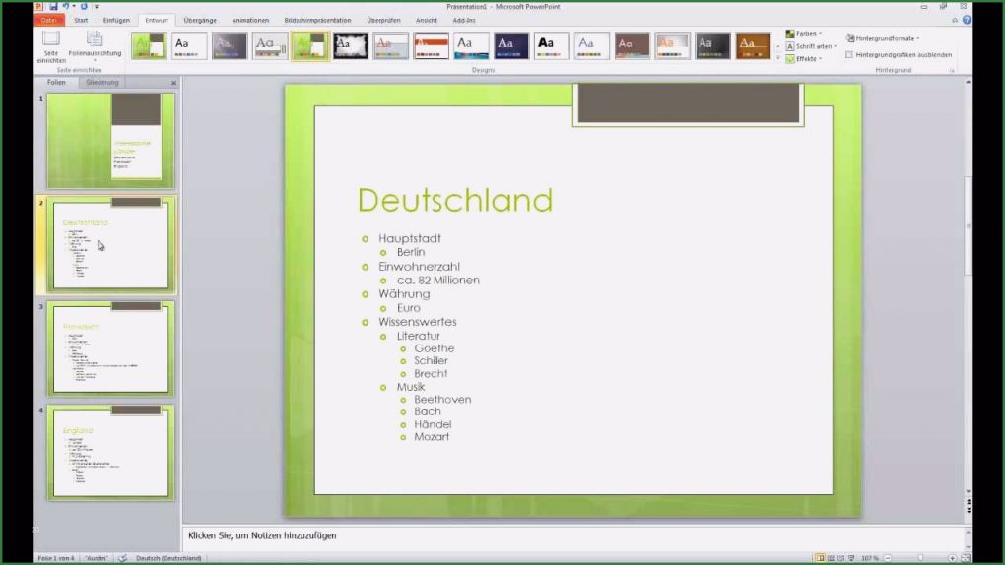The width and height of the screenshot is (1005, 565).
Task: Apply the light blue theme with red-lined Aa
Action: pyautogui.click(x=391, y=46)
